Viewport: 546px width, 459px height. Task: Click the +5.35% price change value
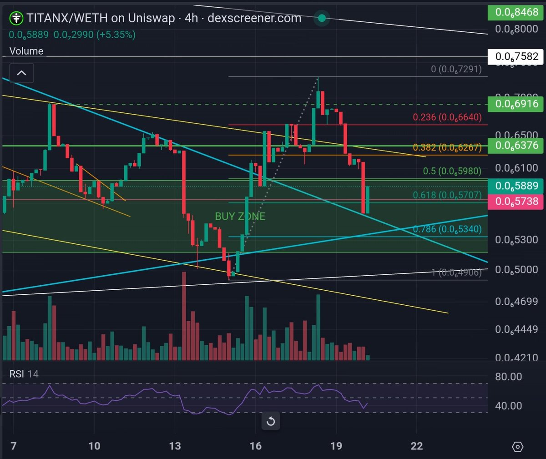[116, 35]
